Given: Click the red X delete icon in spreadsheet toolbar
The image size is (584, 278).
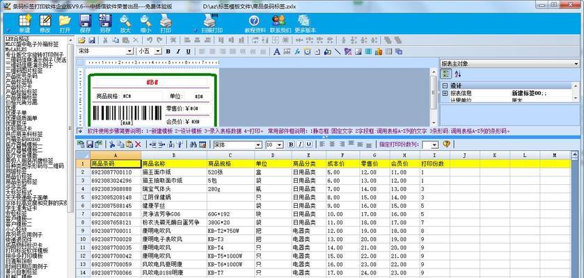Looking at the screenshot, I should 138,144.
